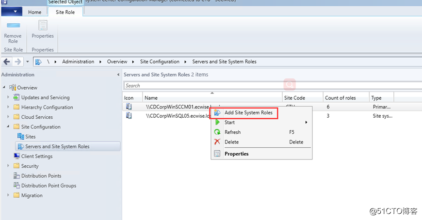Image resolution: width=422 pixels, height=220 pixels.
Task: Select Administration in the breadcrumb
Action: click(78, 62)
